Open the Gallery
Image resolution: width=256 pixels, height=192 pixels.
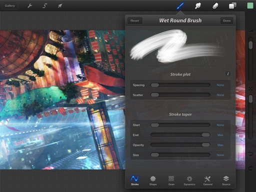tap(9, 6)
